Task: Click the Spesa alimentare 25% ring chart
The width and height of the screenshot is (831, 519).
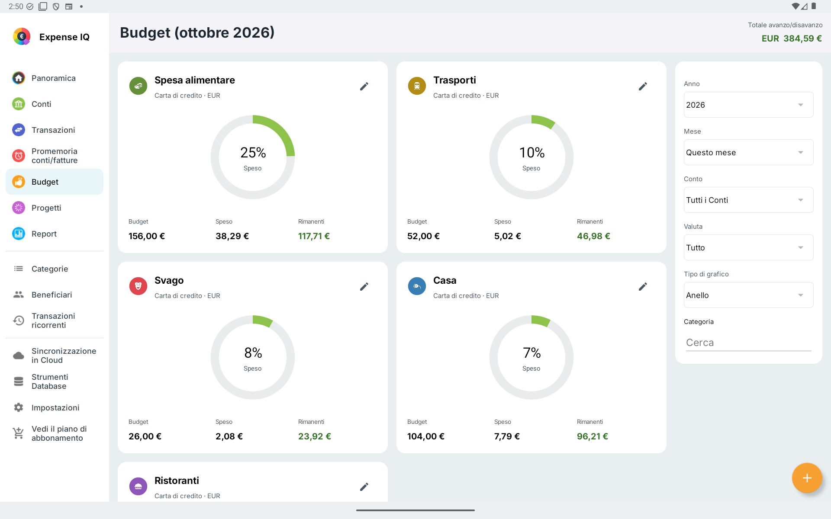Action: (x=253, y=157)
